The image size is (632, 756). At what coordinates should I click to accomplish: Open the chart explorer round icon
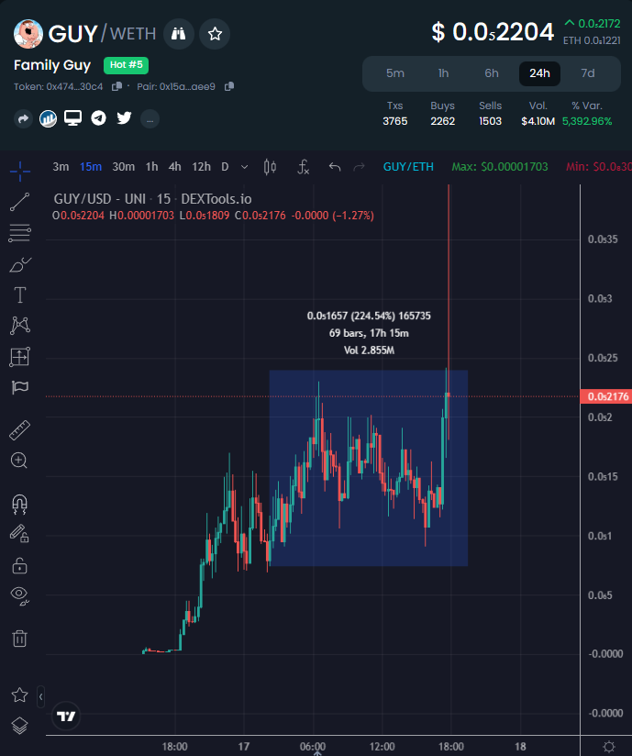(x=49, y=118)
